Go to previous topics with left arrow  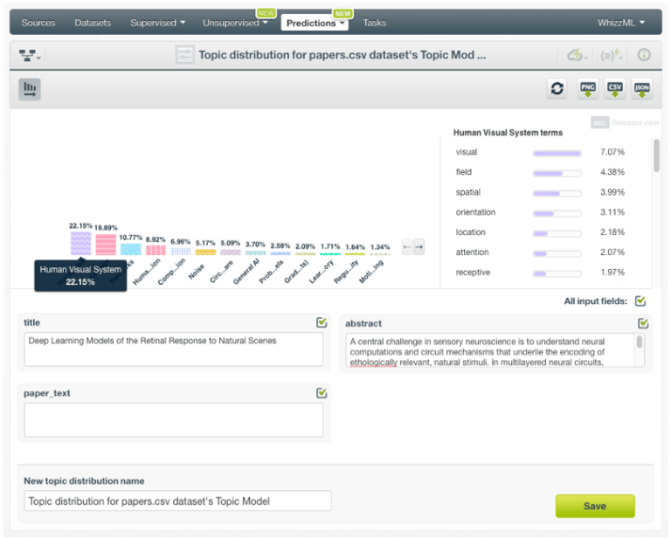click(x=407, y=247)
